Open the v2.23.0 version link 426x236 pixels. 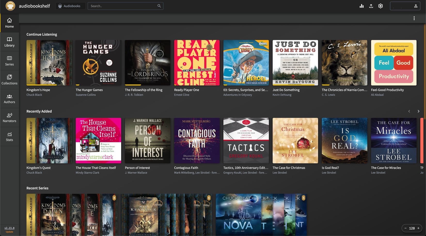[x=9, y=228]
